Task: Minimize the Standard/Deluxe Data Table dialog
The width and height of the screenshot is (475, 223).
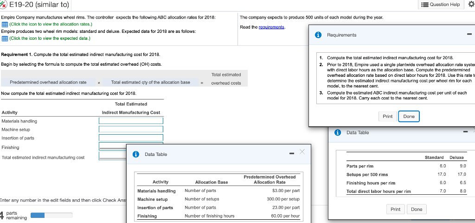Action: [465, 132]
